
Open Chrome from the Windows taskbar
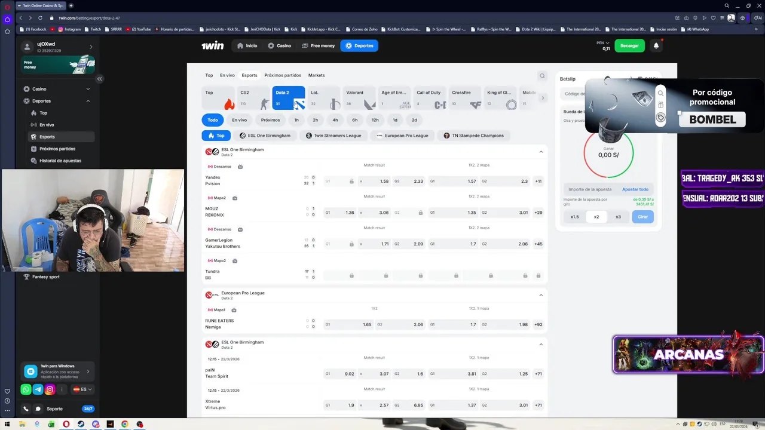coord(124,425)
